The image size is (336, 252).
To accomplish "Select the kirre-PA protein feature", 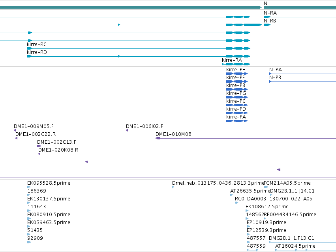I will [x=237, y=121].
